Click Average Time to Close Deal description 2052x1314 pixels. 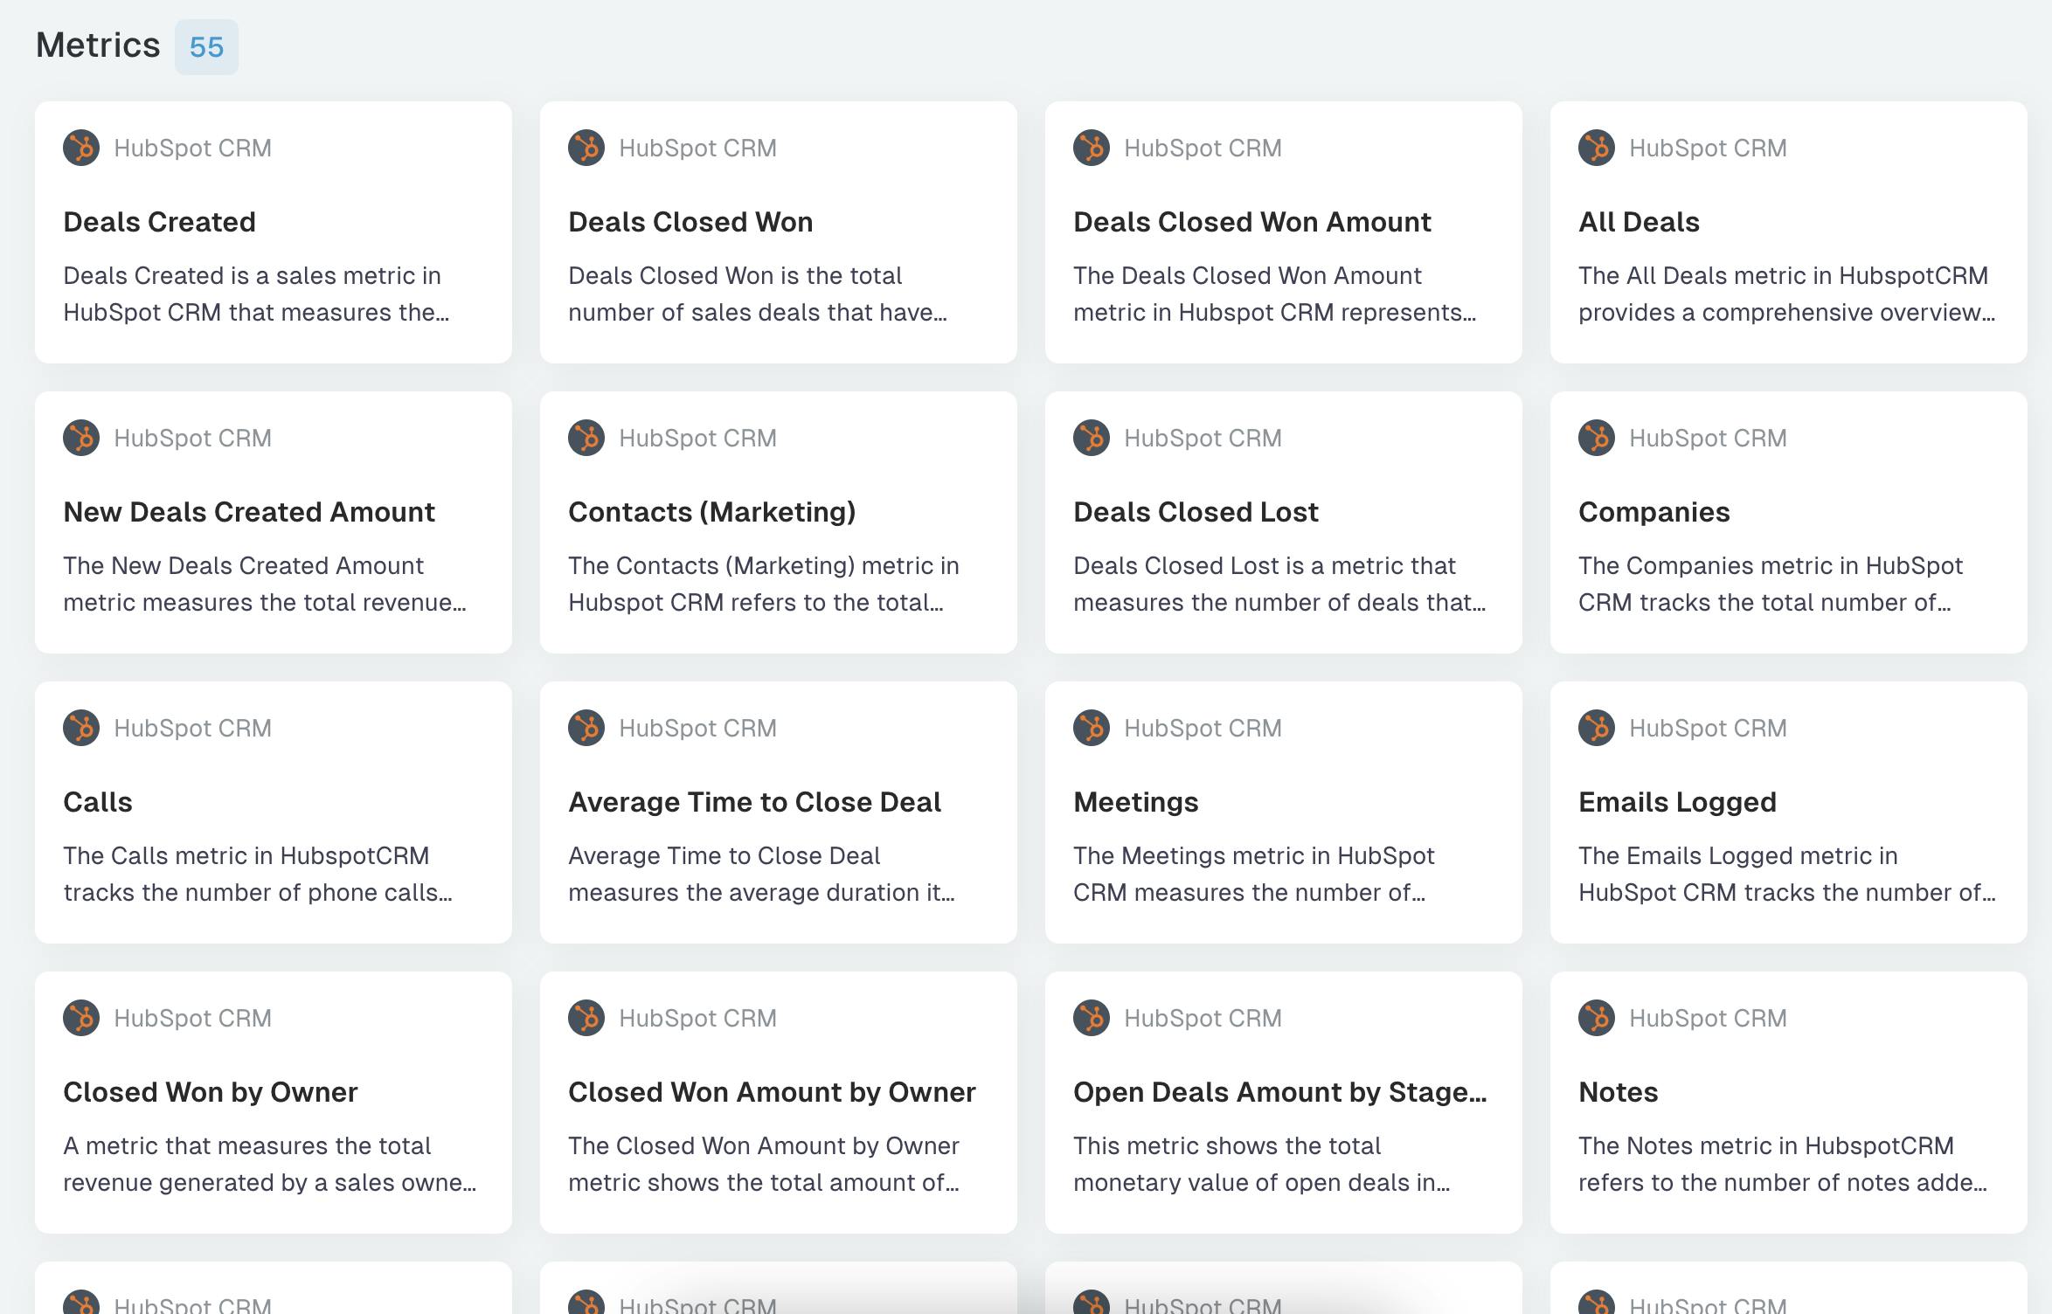[x=761, y=874]
